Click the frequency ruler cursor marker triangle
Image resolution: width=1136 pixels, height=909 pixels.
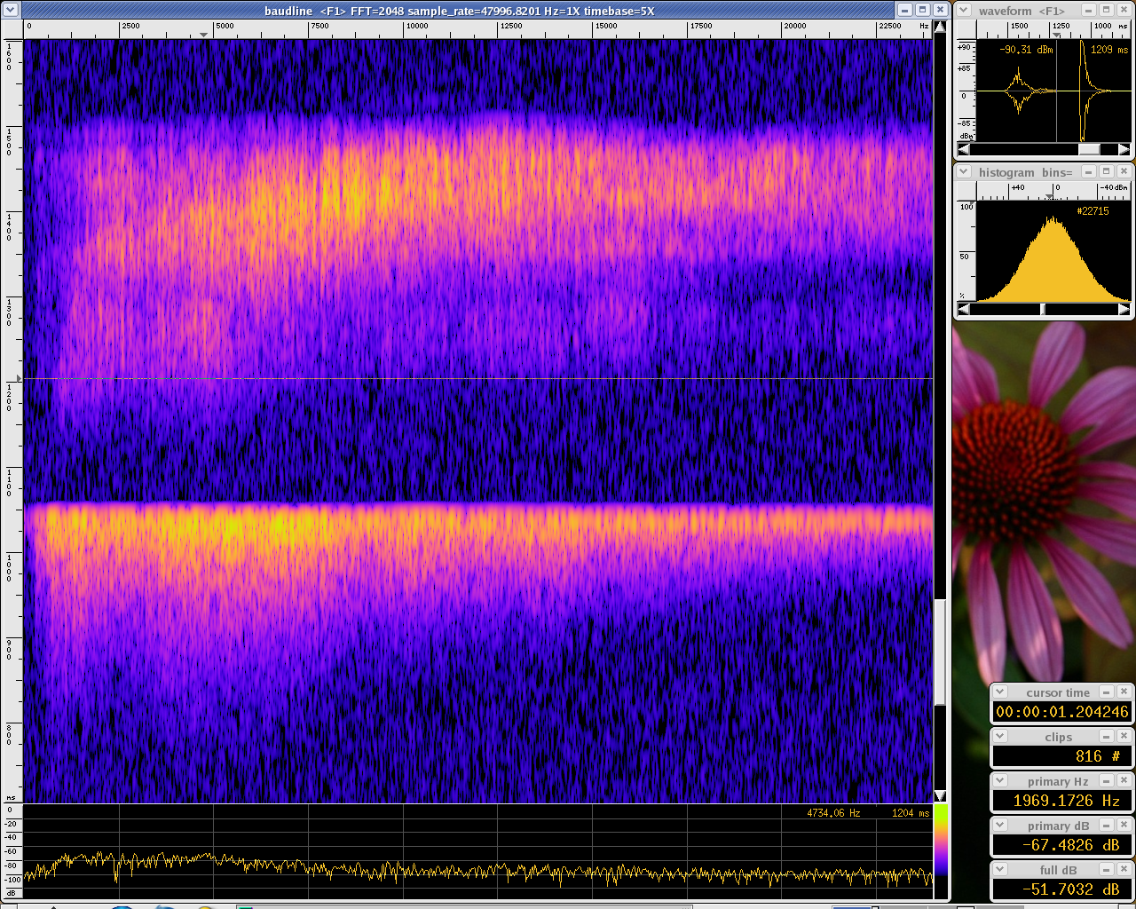[203, 35]
